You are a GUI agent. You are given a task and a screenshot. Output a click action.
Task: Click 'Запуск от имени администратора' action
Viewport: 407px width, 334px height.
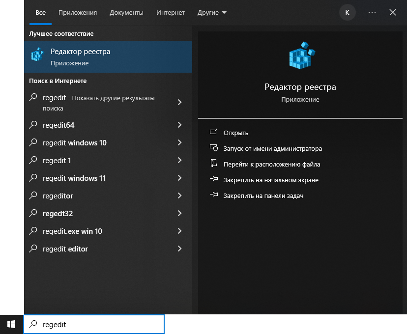272,148
